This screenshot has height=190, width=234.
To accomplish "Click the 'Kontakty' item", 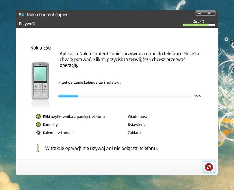I will [50, 125].
